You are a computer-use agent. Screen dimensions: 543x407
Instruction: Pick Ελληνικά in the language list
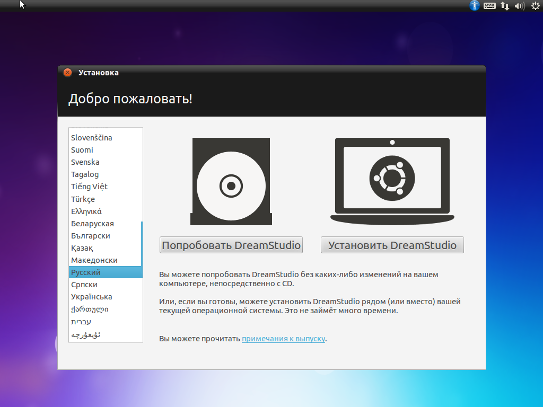(x=106, y=211)
